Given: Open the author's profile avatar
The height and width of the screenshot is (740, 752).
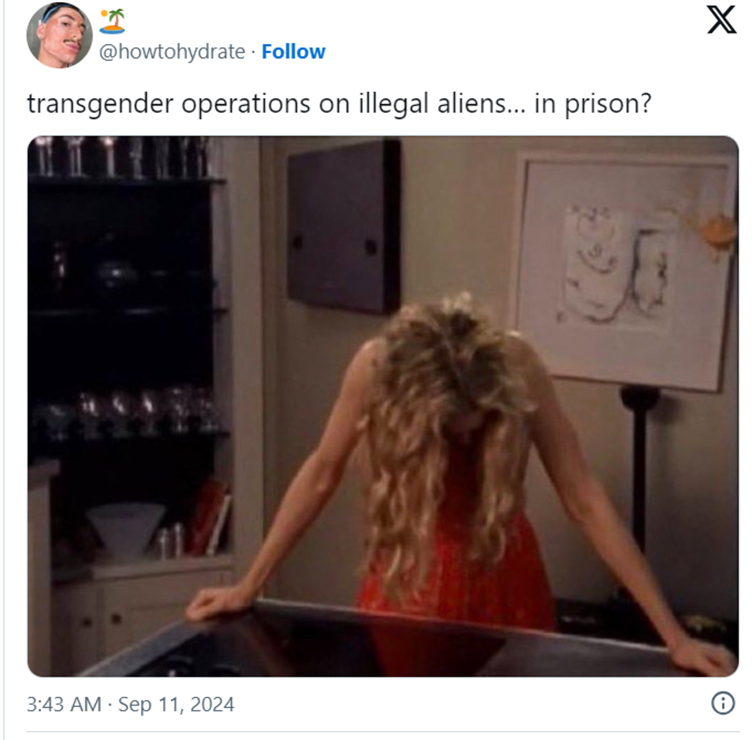Looking at the screenshot, I should point(60,35).
